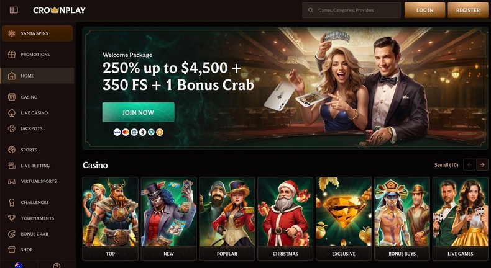Select the Bonus Crab icon
Viewport: 491px width, 268px height.
tap(12, 234)
